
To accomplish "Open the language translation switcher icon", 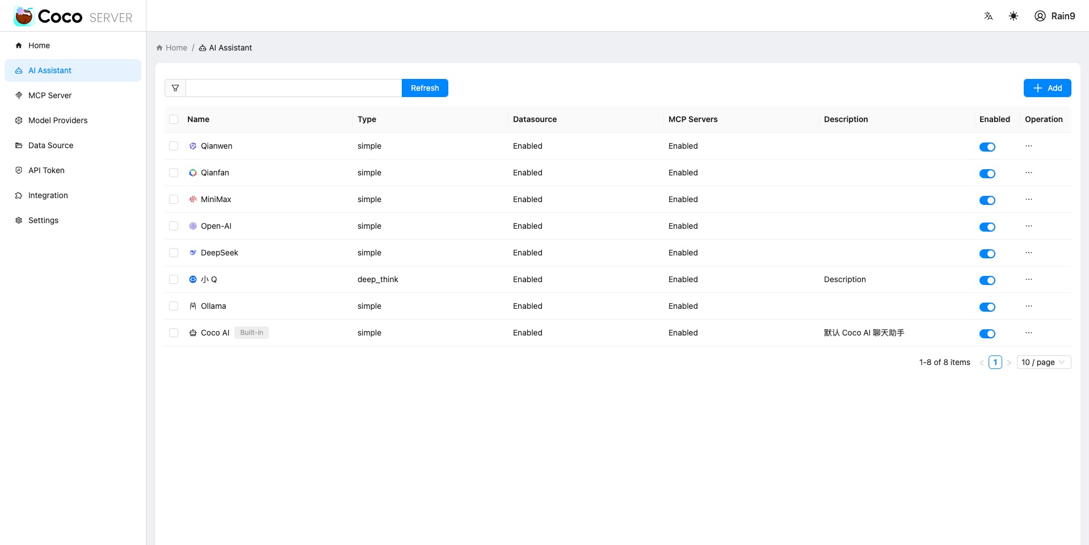I will [988, 16].
